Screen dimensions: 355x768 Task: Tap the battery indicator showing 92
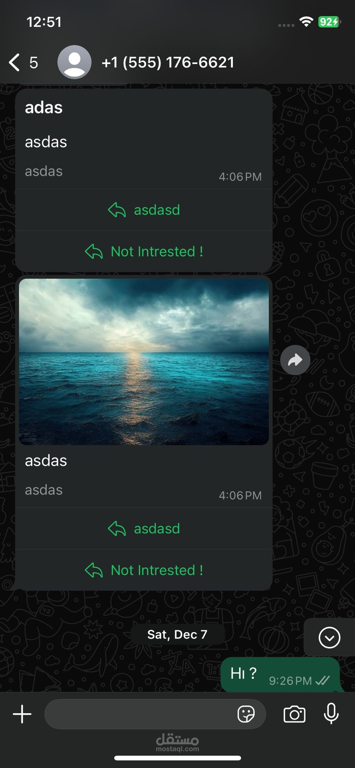pos(329,22)
